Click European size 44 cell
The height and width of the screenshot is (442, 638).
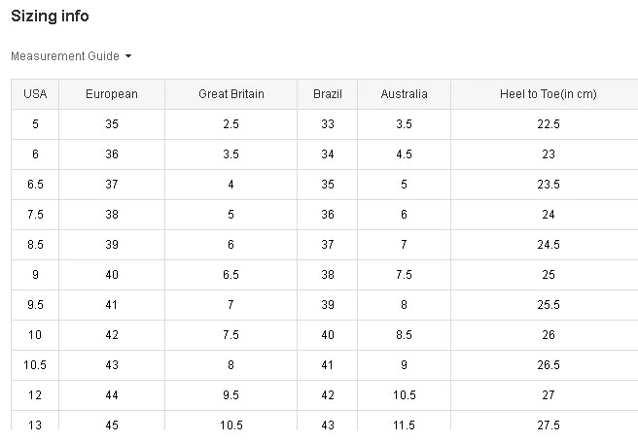112,395
